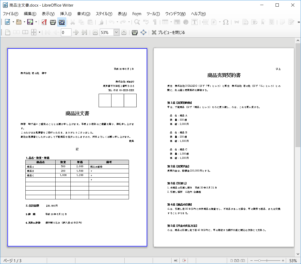Toggle print preview mode off
The width and height of the screenshot is (301, 264).
point(61,22)
